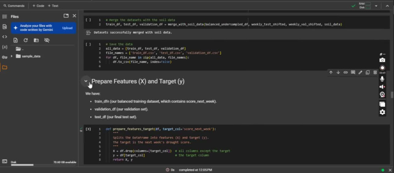This screenshot has height=173, width=394.
Task: Click the bottom-right close X icon
Action: [x=390, y=170]
